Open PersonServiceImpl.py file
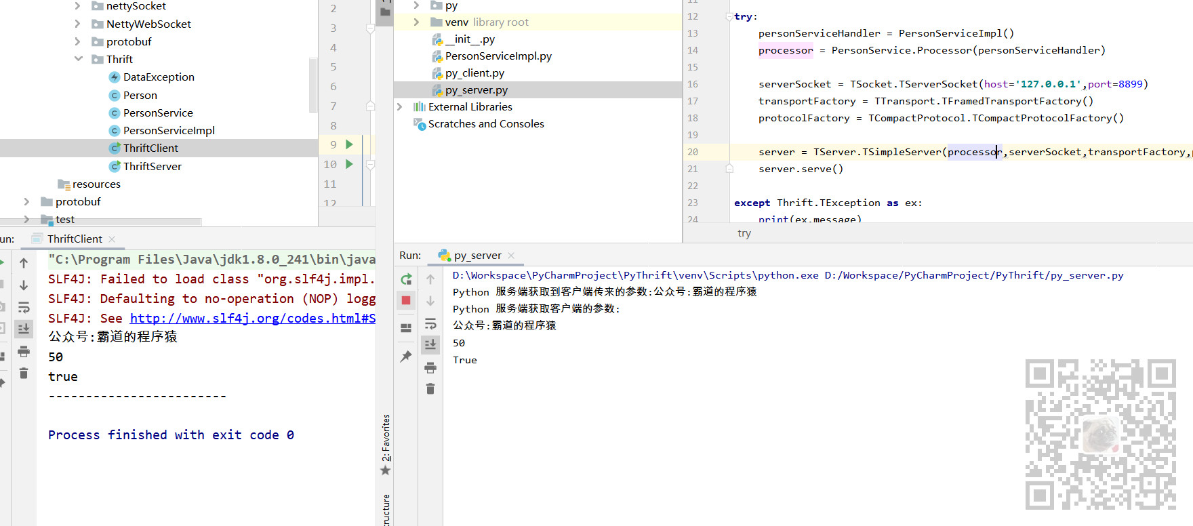The width and height of the screenshot is (1193, 526). tap(498, 56)
